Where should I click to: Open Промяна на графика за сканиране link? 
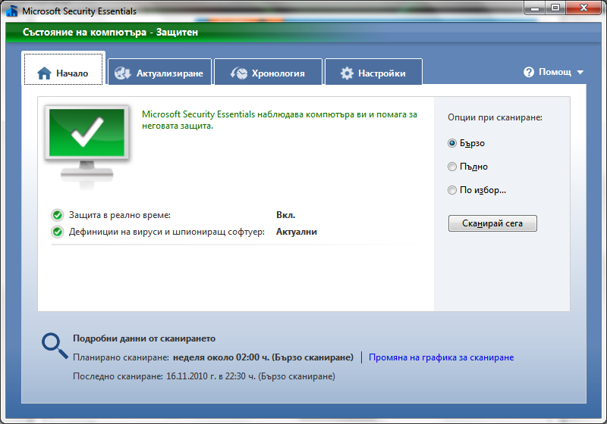441,357
